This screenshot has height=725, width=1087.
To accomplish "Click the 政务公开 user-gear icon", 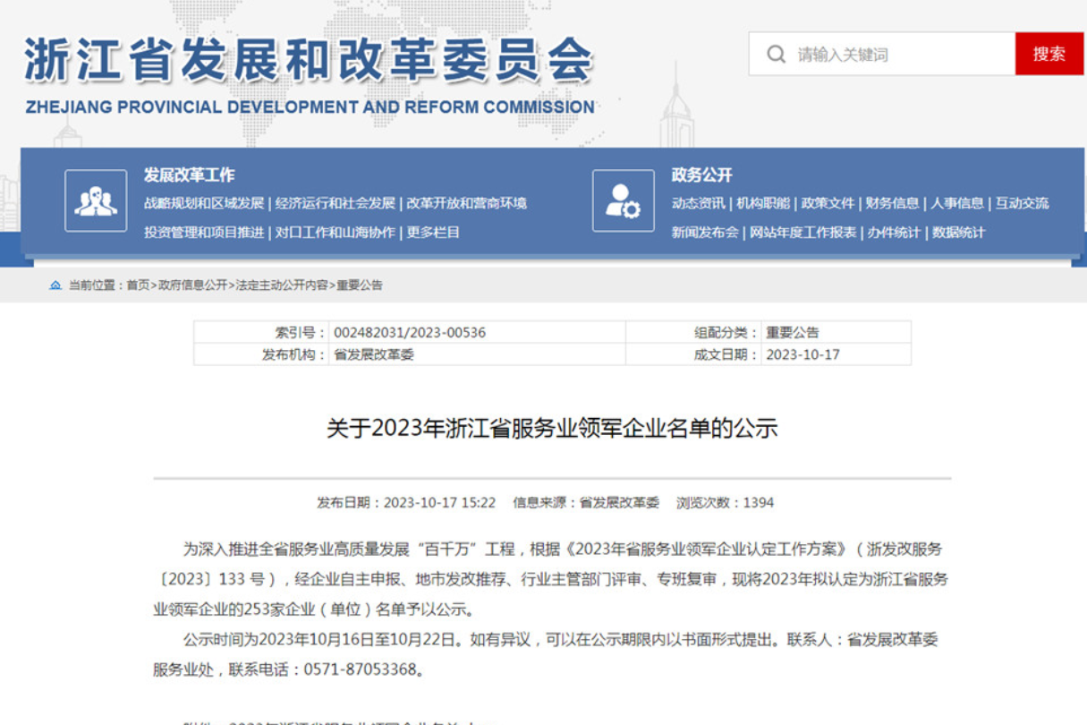I will (623, 200).
